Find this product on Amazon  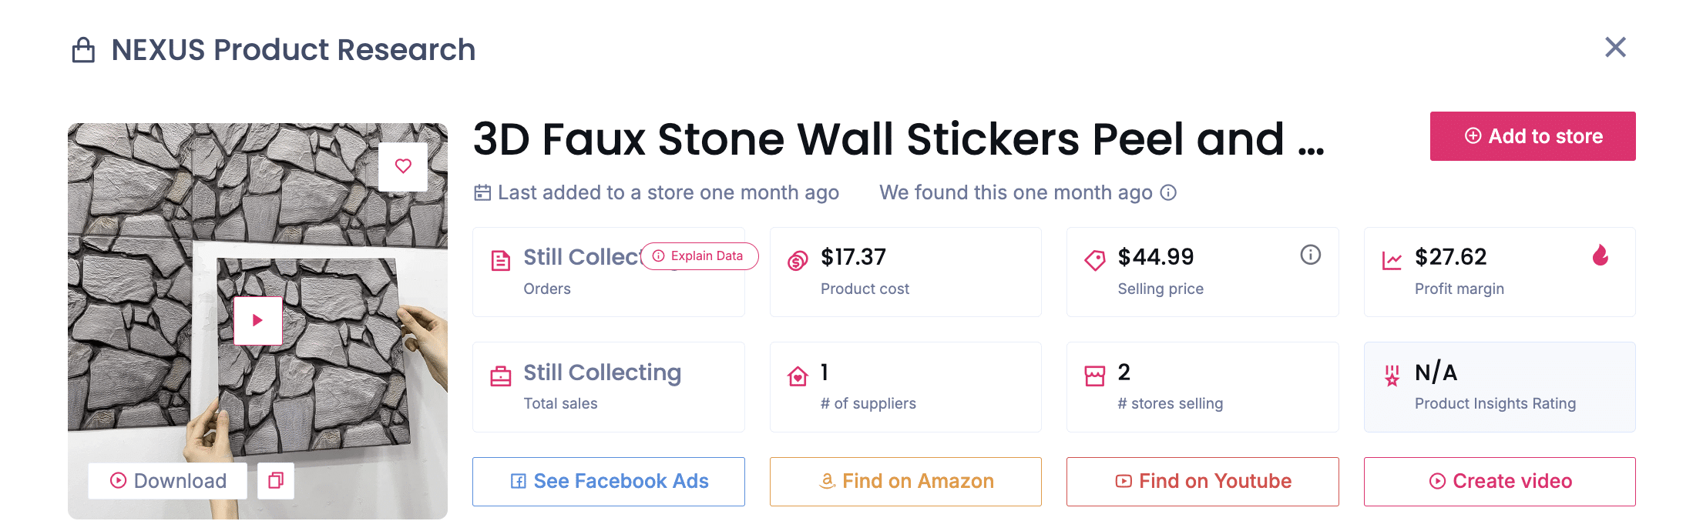905,481
